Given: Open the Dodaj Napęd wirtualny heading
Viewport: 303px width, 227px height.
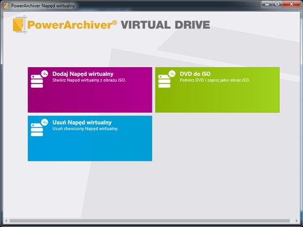Looking at the screenshot, I should point(83,74).
